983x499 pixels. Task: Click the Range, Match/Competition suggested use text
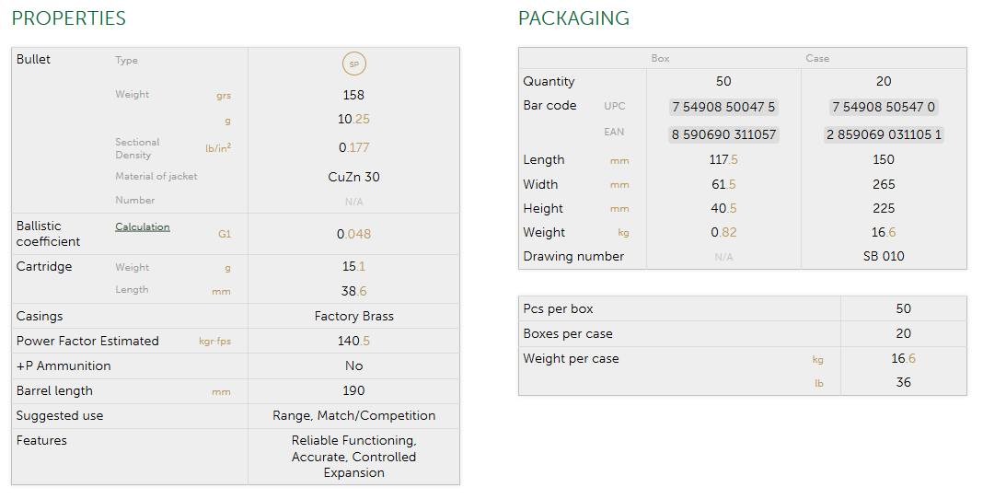pos(353,415)
